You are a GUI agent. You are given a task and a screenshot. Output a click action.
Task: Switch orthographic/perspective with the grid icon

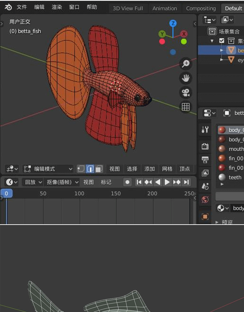click(186, 107)
